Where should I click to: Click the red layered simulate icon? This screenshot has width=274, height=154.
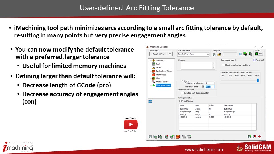pos(178,137)
